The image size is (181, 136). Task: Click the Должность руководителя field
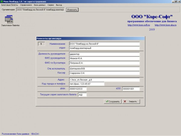pyautogui.click(x=104, y=54)
